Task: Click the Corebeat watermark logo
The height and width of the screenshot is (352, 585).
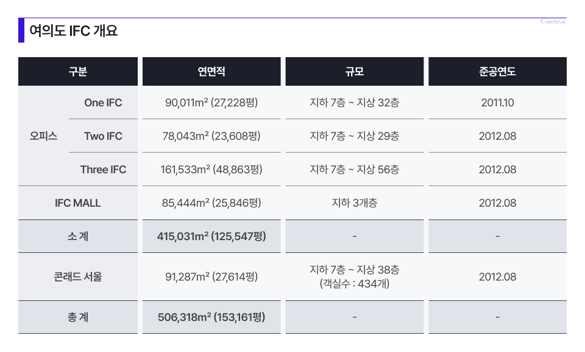Action: point(553,22)
